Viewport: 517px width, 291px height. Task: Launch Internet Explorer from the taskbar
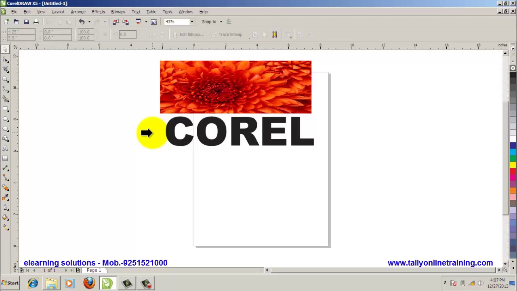pos(33,283)
